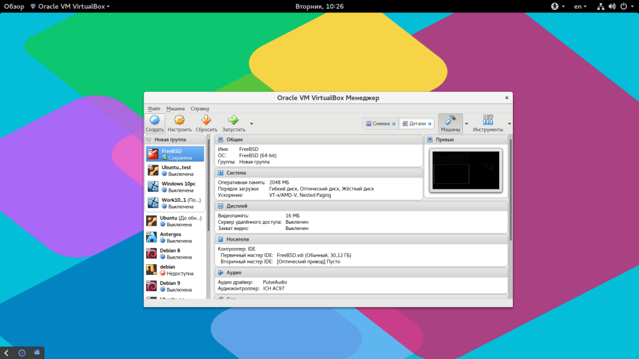Open the Инструменты global tools icon
Screen dimensions: 639x359
point(487,120)
